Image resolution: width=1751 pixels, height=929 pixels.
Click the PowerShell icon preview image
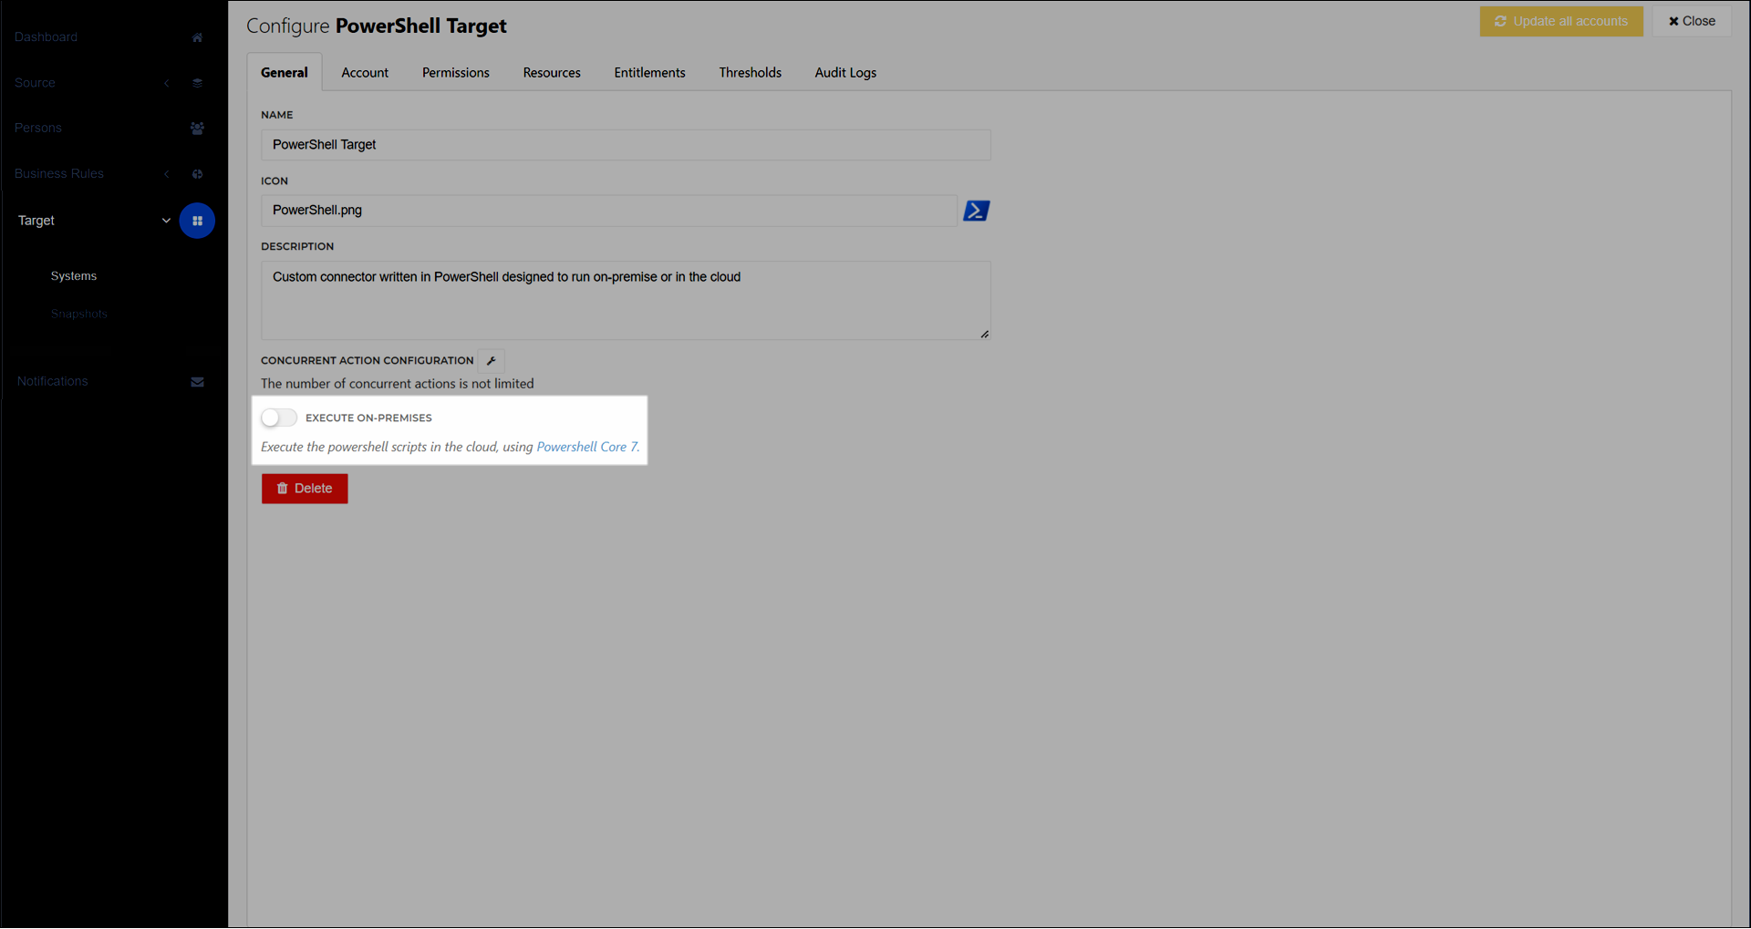[977, 211]
